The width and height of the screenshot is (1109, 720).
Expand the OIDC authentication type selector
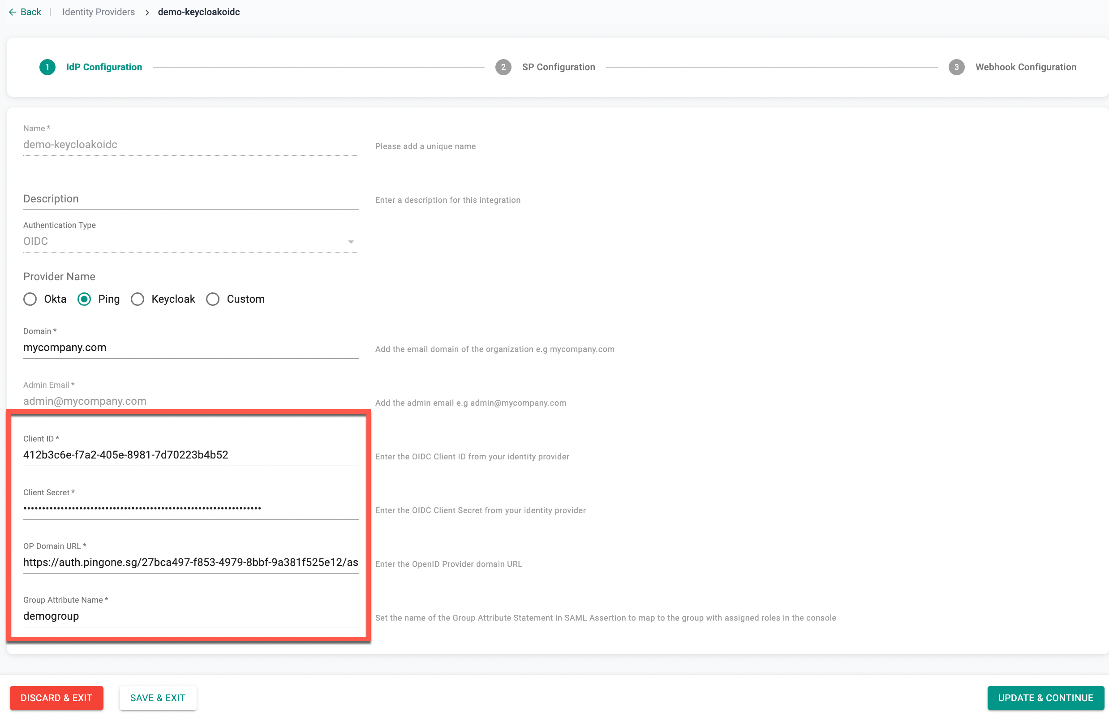click(186, 241)
